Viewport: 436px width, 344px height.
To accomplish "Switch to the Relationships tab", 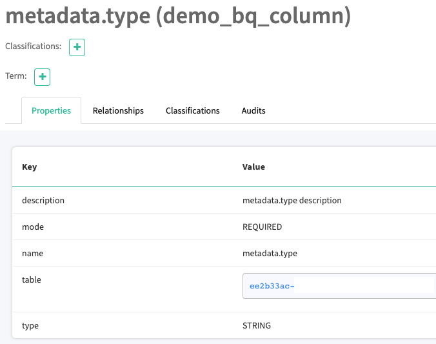I will (x=118, y=110).
